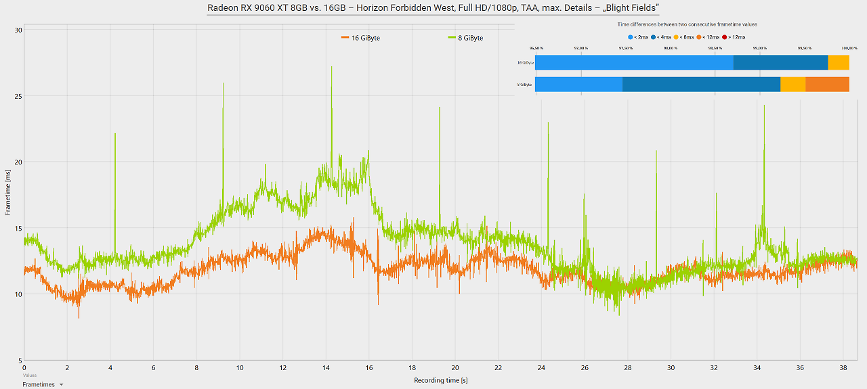The height and width of the screenshot is (389, 867).
Task: Toggle the 16 GiByte legend entry
Action: pyautogui.click(x=361, y=38)
